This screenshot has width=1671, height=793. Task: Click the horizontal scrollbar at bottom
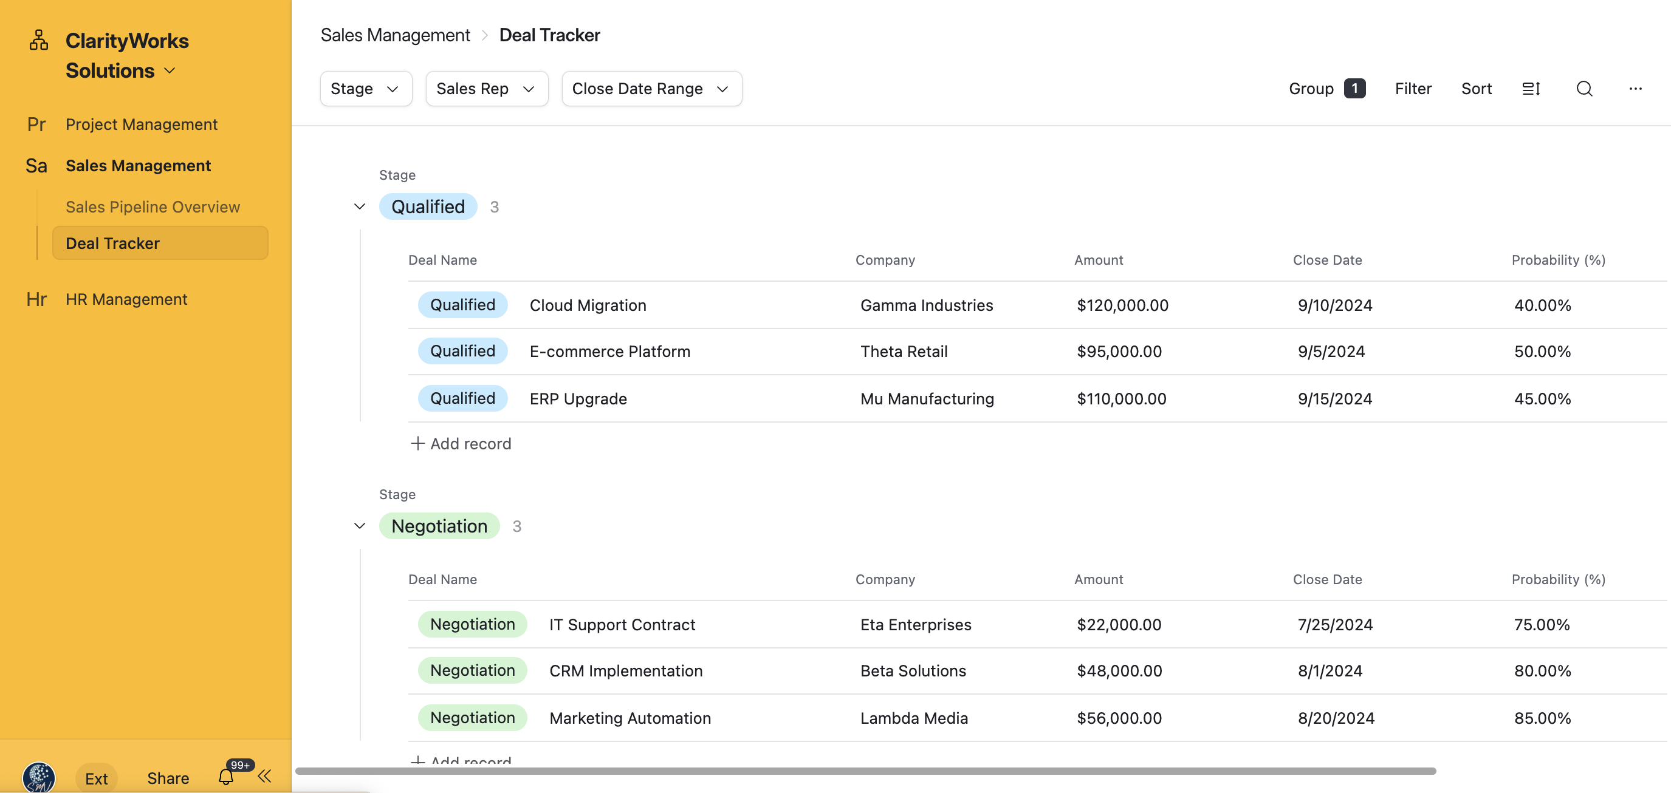865,771
